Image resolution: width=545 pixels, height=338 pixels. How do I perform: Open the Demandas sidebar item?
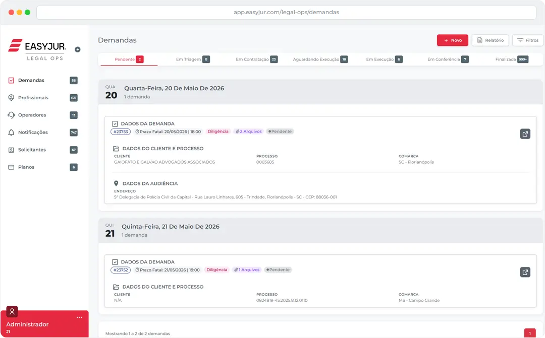(43, 80)
